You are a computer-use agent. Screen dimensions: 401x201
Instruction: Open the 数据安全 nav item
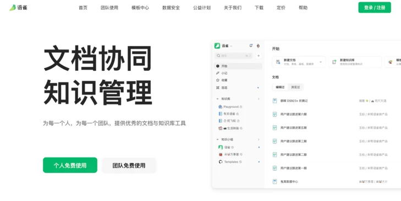(x=171, y=8)
